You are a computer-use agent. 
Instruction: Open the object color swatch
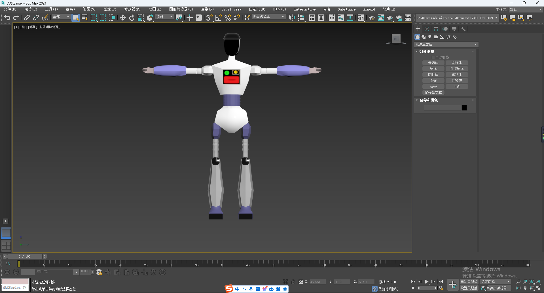click(464, 108)
